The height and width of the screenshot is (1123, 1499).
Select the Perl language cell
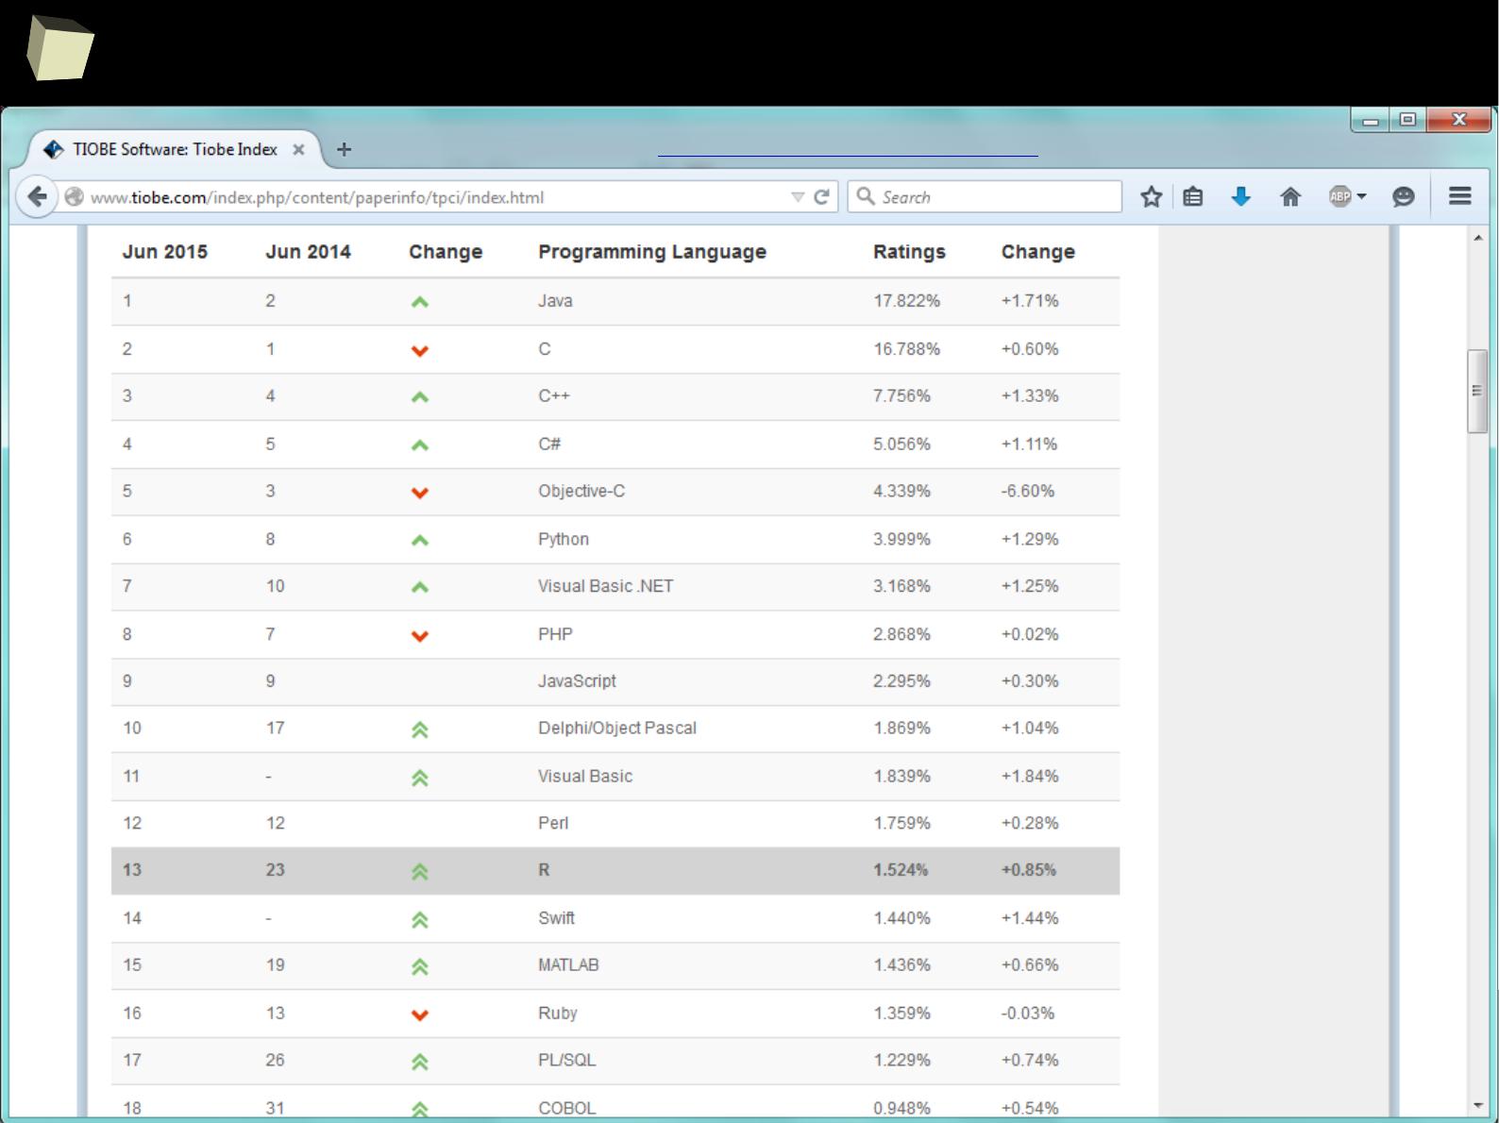(x=553, y=823)
